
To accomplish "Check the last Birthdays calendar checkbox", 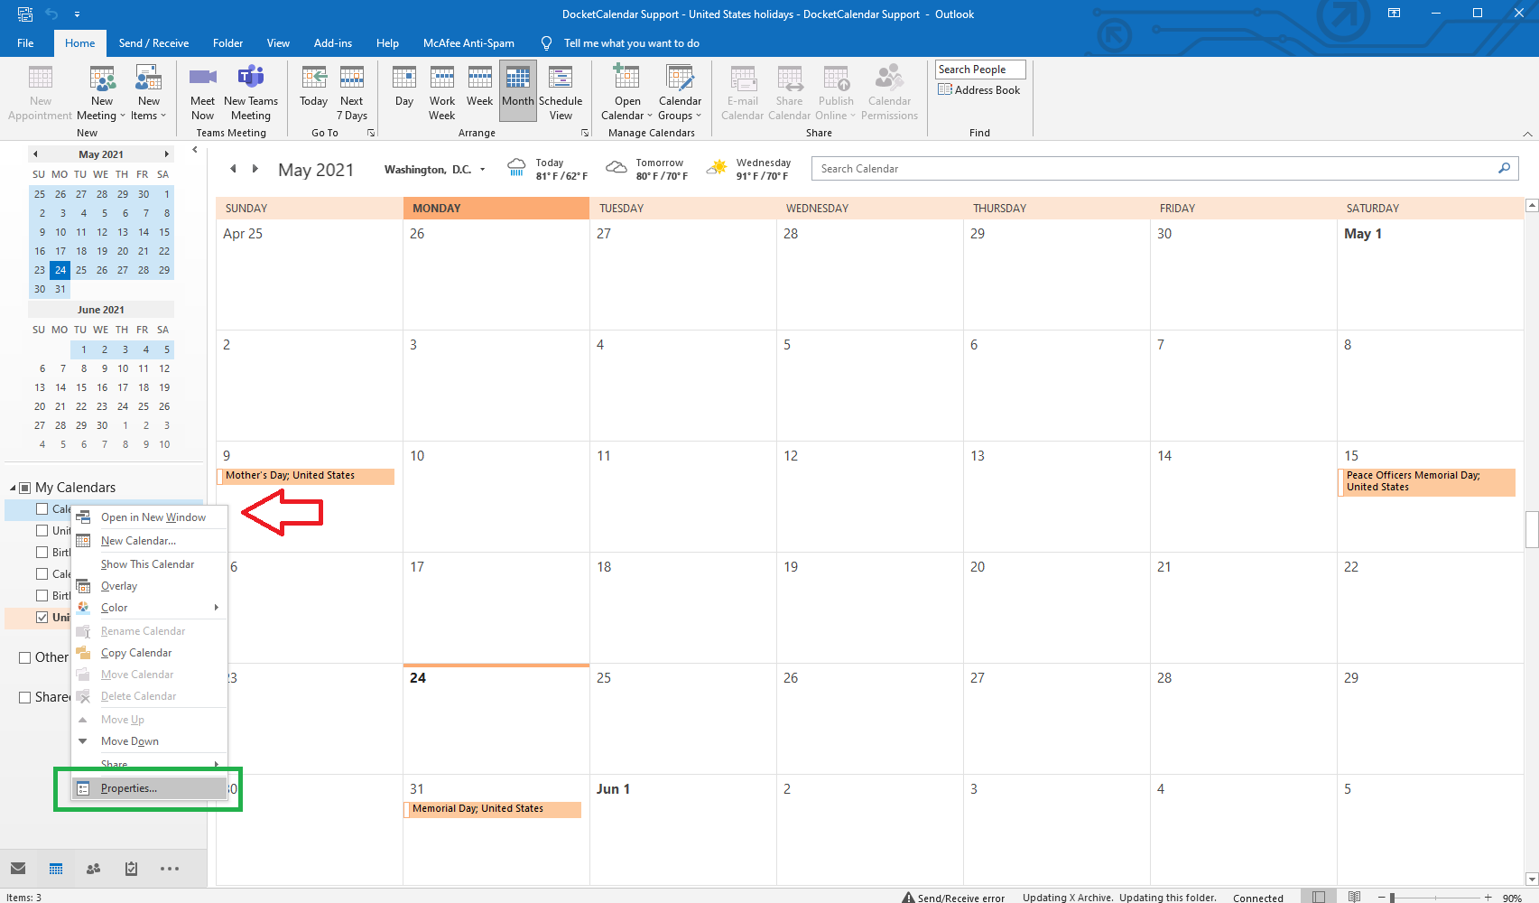I will tap(42, 595).
